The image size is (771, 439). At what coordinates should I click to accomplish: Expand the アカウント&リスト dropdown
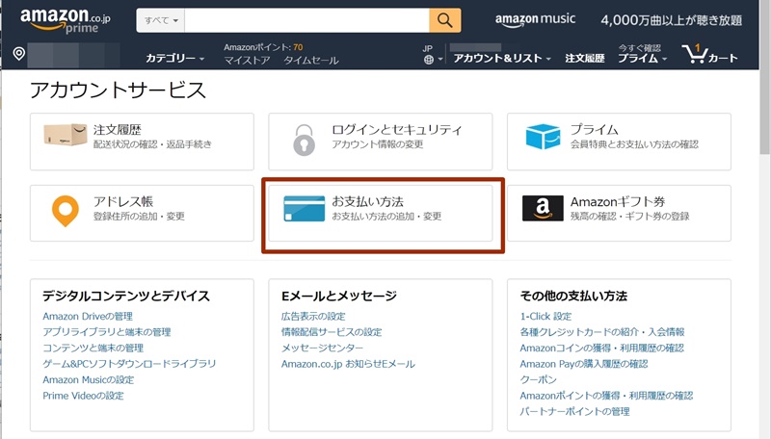tap(501, 59)
